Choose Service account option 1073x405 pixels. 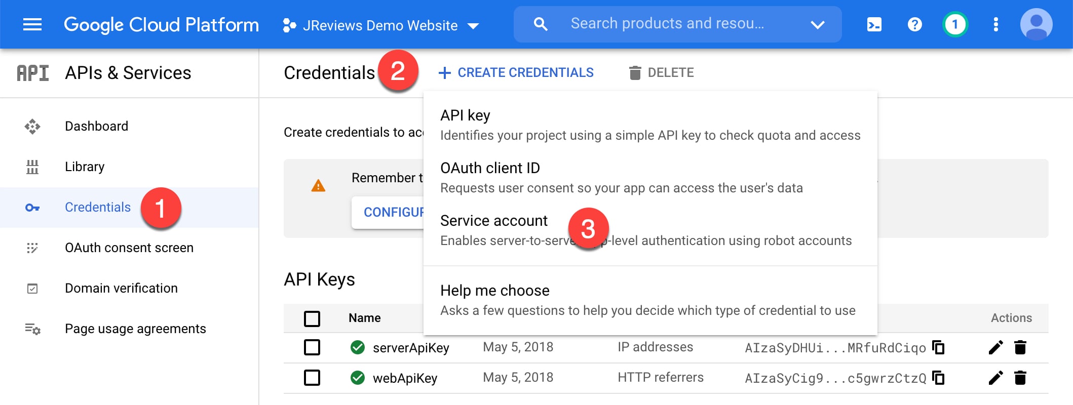650,230
